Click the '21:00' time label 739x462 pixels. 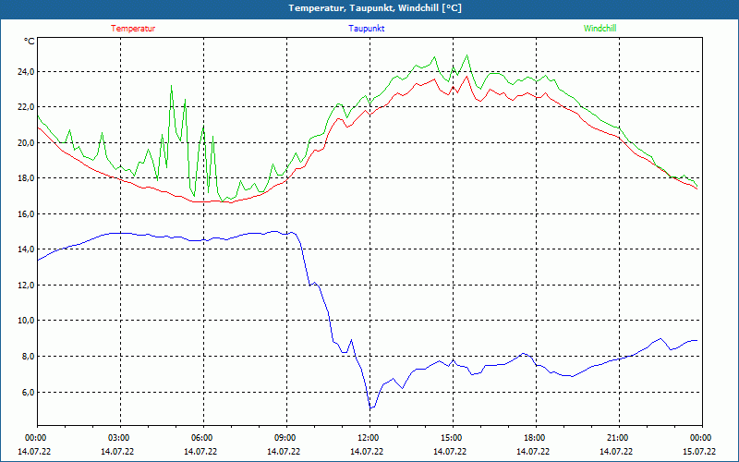click(x=619, y=438)
